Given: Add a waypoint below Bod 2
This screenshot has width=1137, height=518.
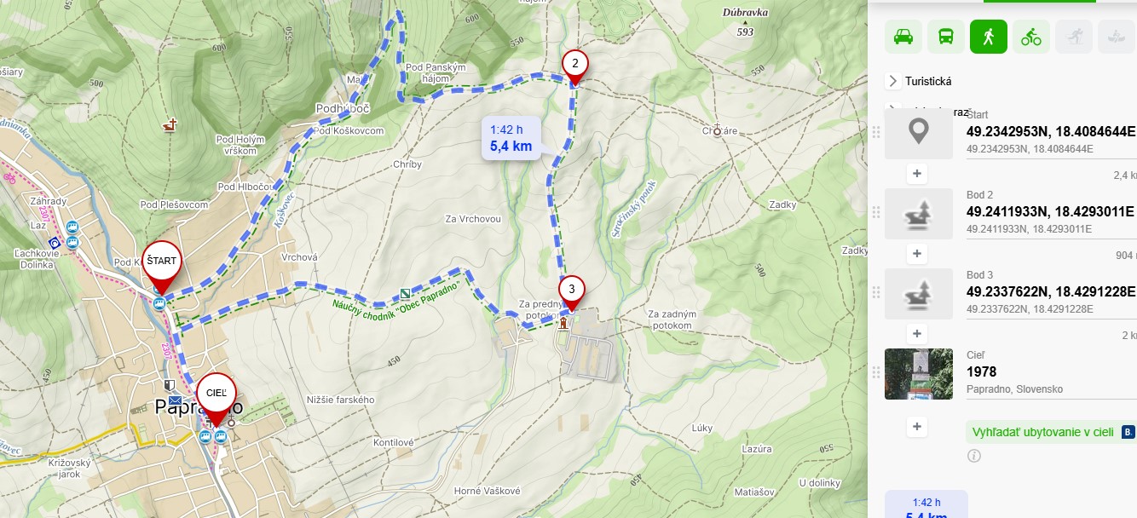Looking at the screenshot, I should [x=917, y=254].
